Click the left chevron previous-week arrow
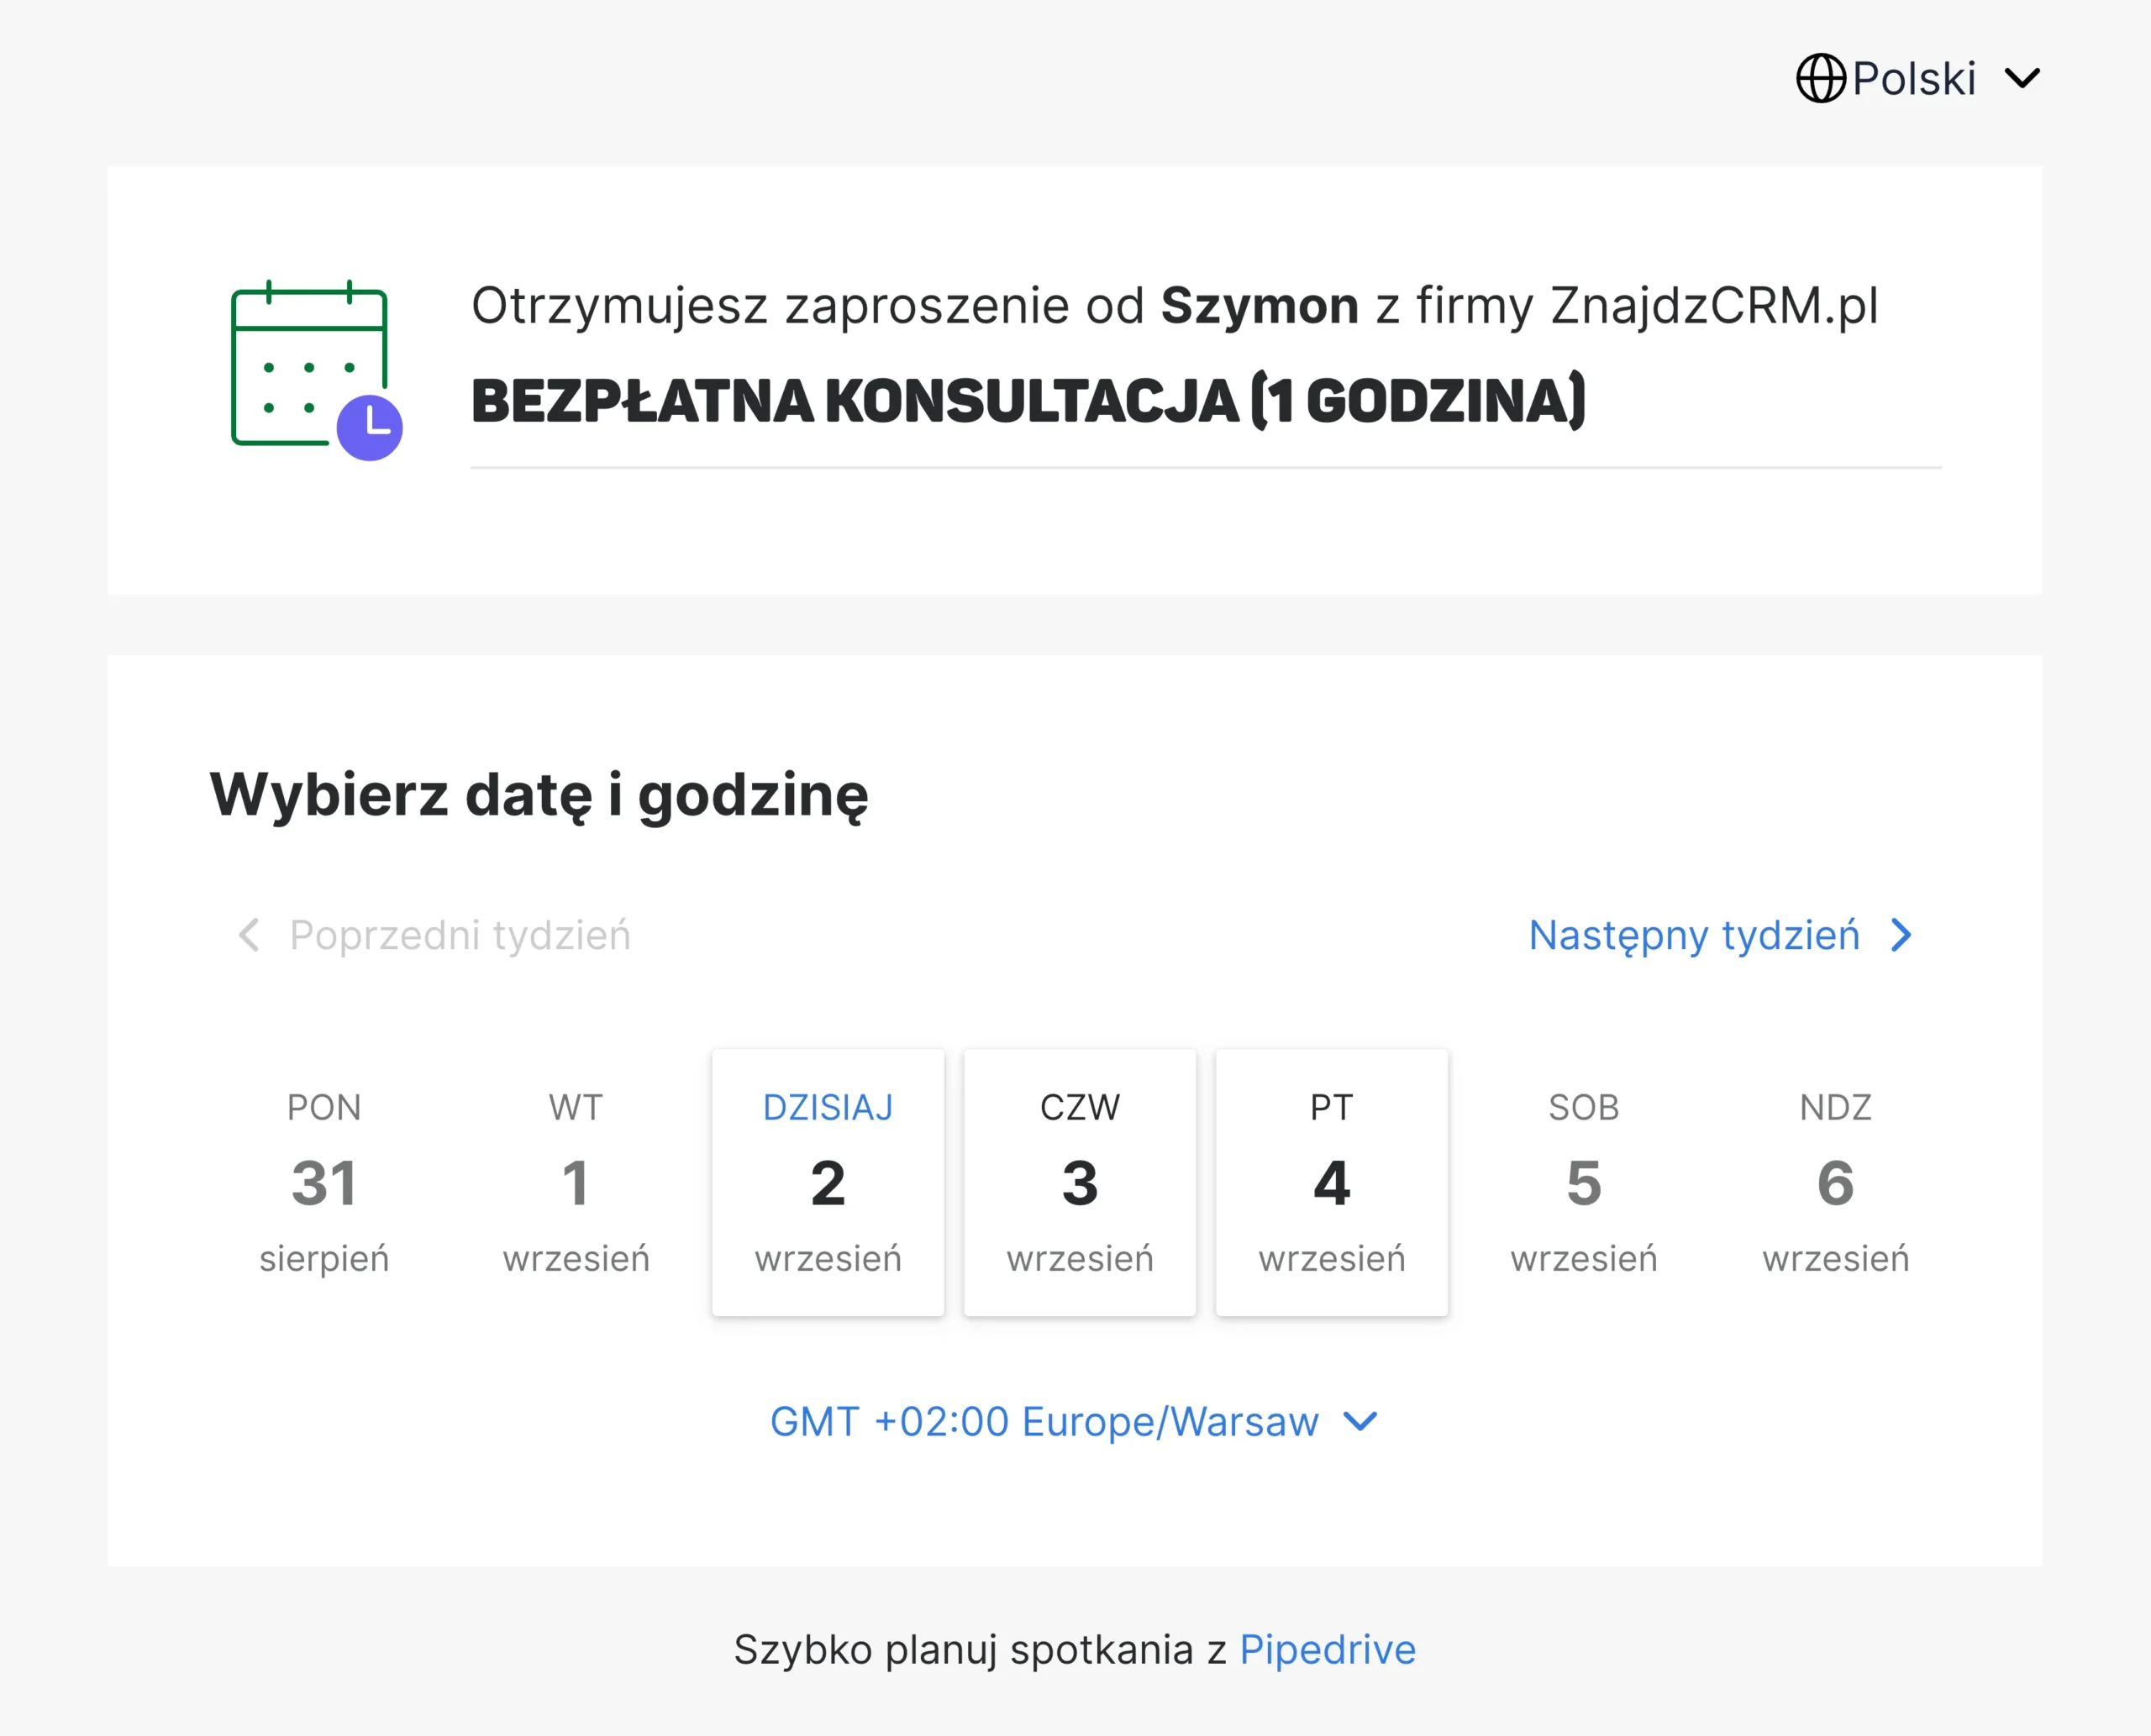This screenshot has height=1736, width=2151. [249, 935]
